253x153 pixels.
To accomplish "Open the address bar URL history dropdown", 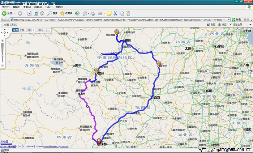I will pos(228,20).
